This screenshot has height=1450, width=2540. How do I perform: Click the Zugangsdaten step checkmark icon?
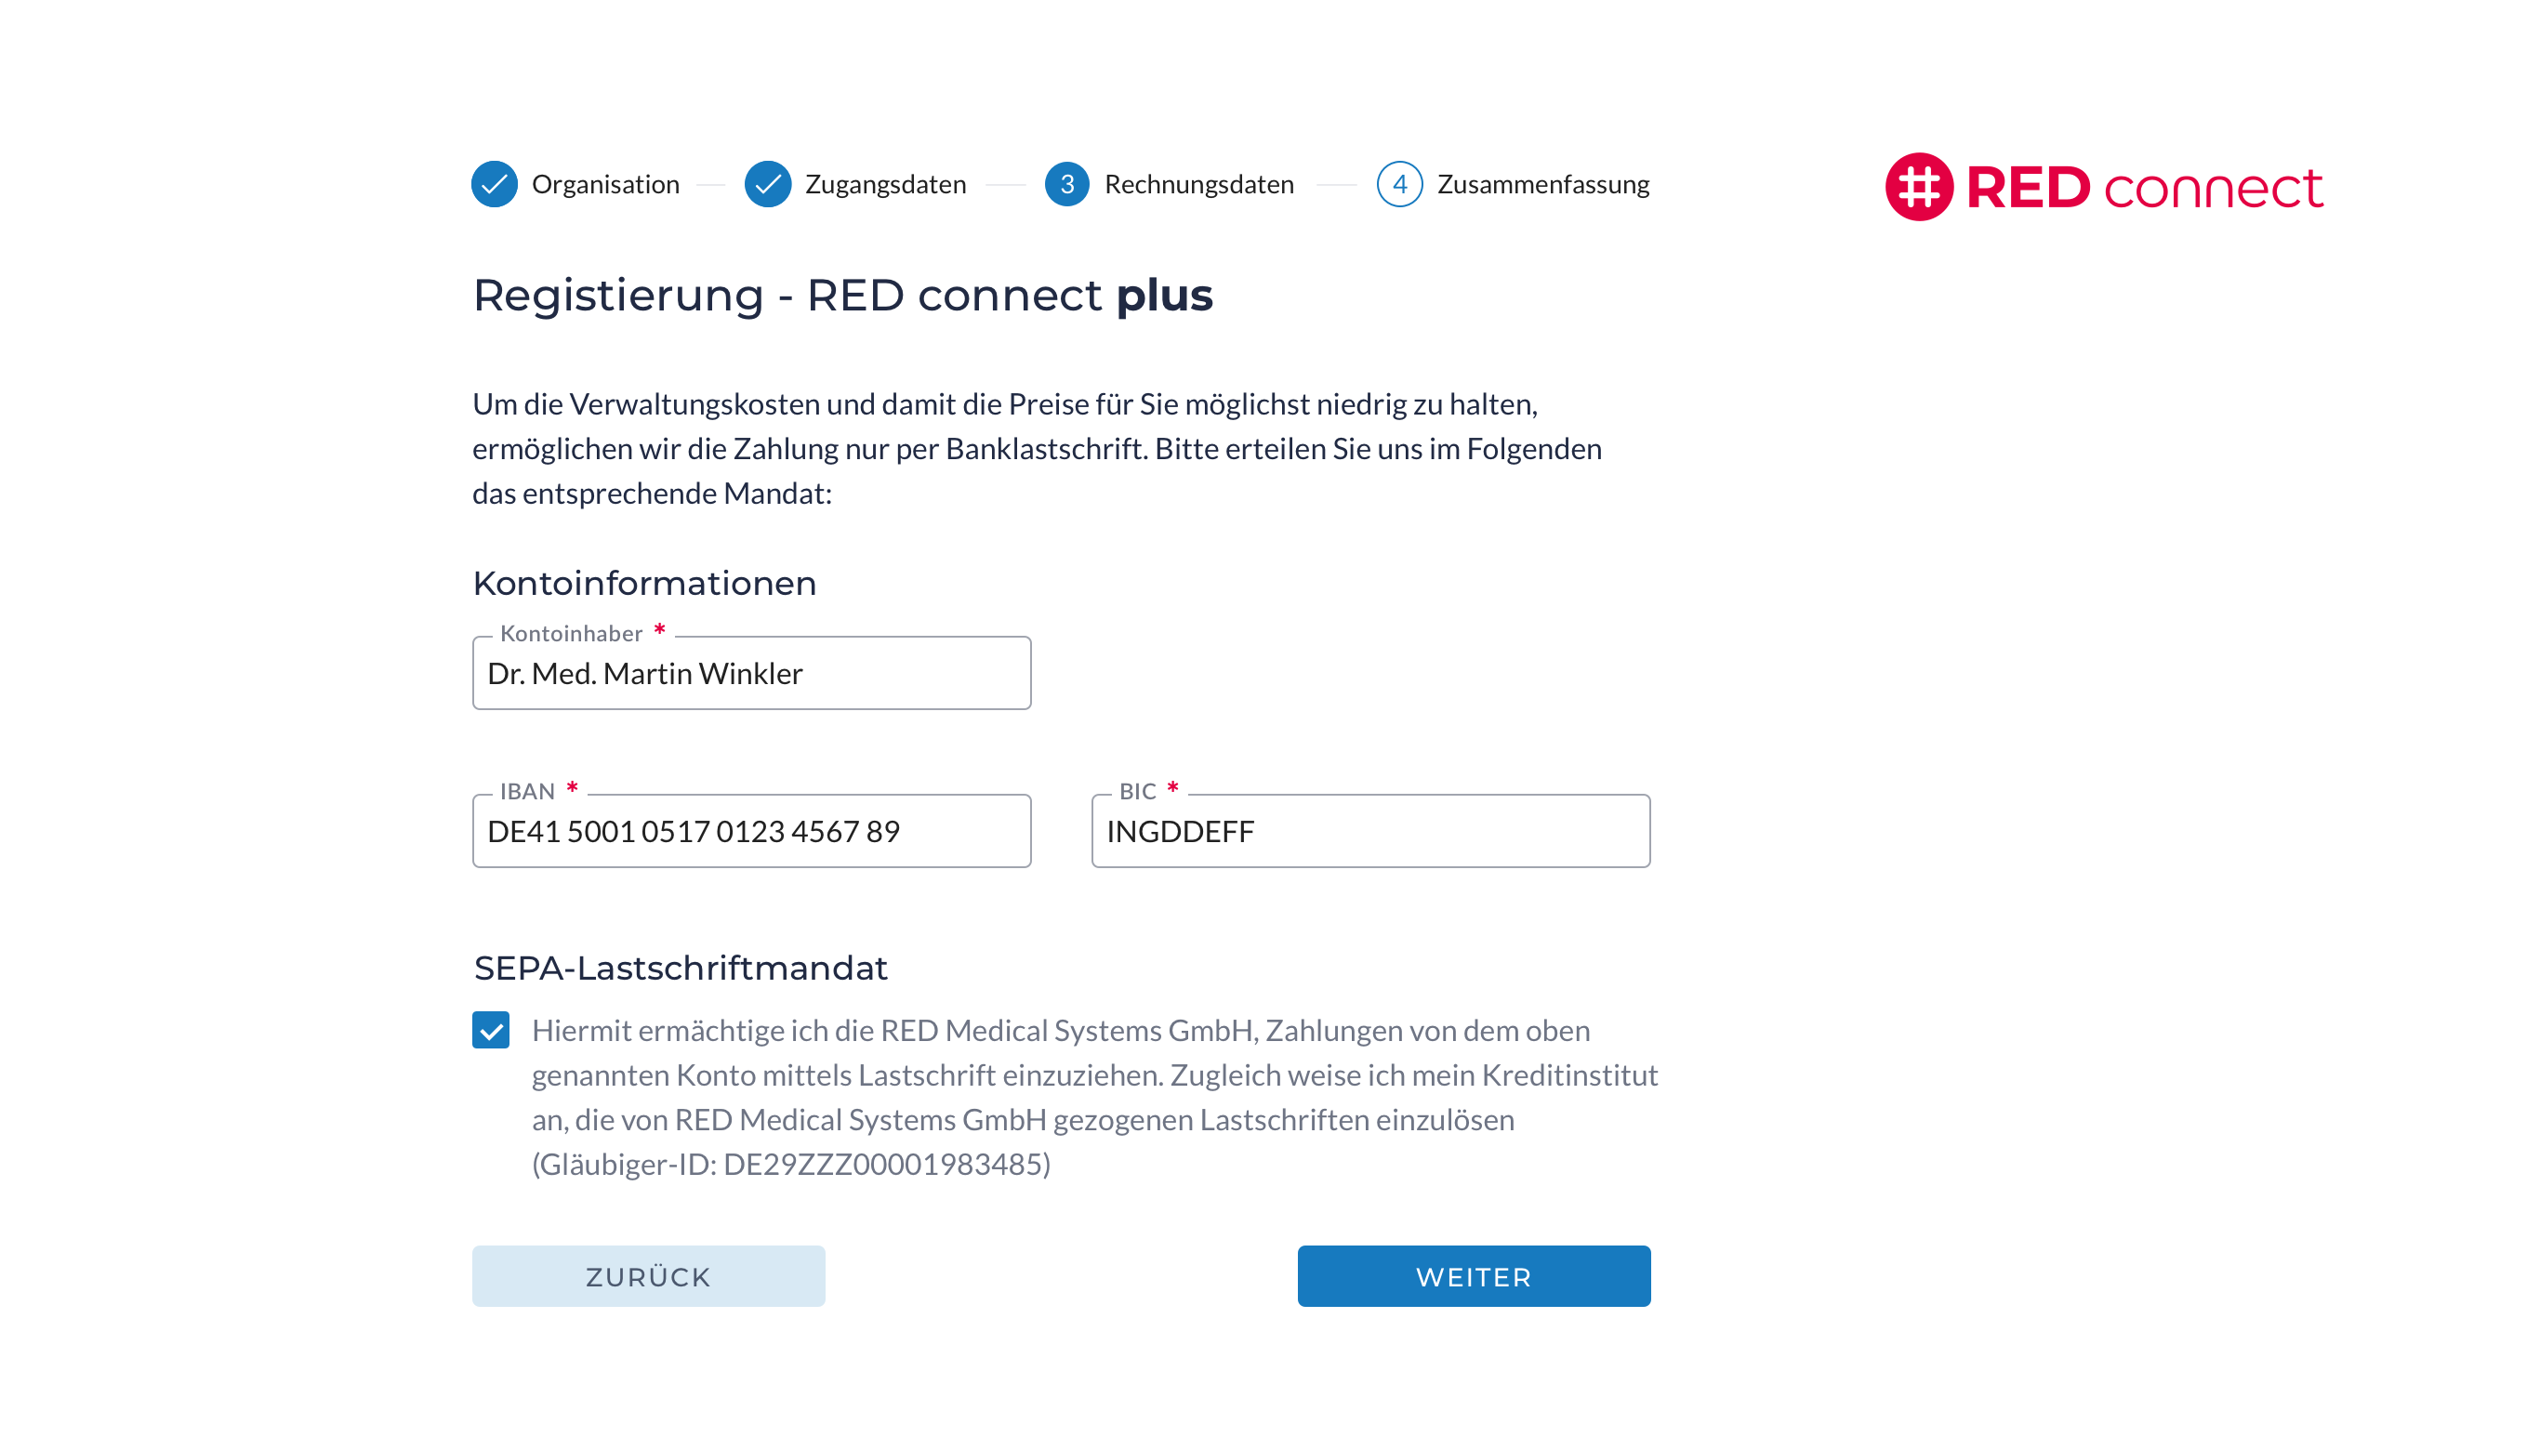click(767, 184)
